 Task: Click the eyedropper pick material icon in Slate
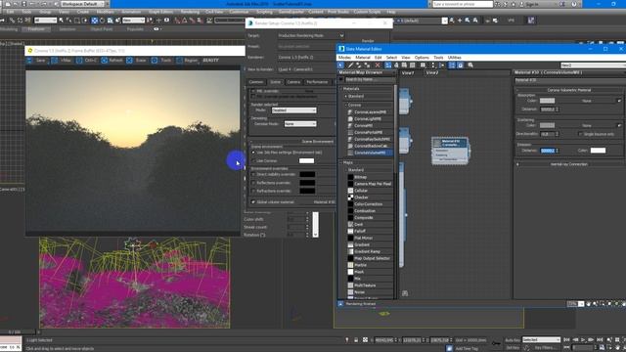click(350, 66)
